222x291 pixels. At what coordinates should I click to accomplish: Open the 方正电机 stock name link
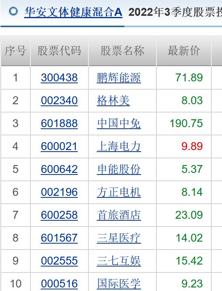coord(119,192)
